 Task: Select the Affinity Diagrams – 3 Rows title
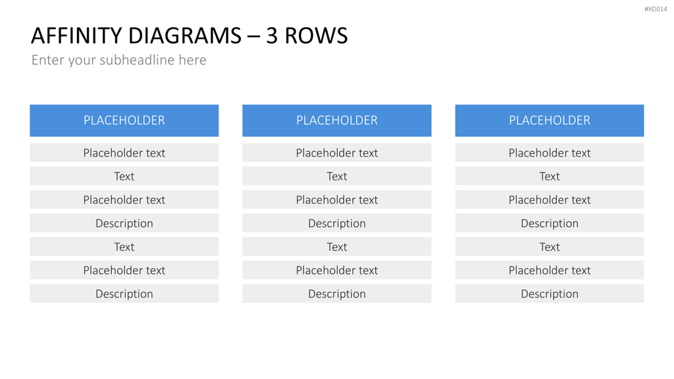coord(189,36)
